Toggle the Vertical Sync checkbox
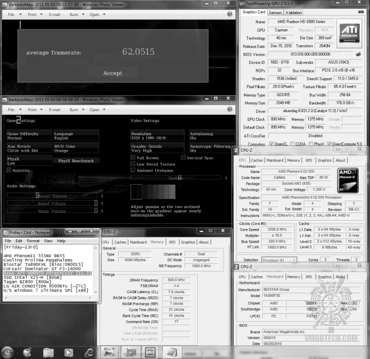This screenshot has width=370, height=359. (x=183, y=157)
